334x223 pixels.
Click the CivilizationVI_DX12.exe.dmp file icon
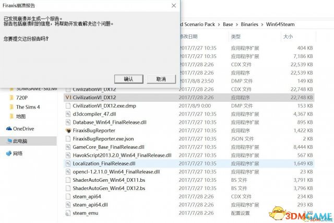(68, 105)
